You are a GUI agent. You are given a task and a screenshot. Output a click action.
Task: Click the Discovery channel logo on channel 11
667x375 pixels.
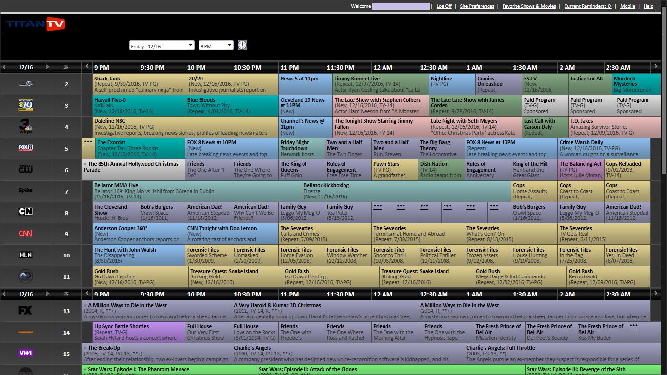[x=25, y=276]
